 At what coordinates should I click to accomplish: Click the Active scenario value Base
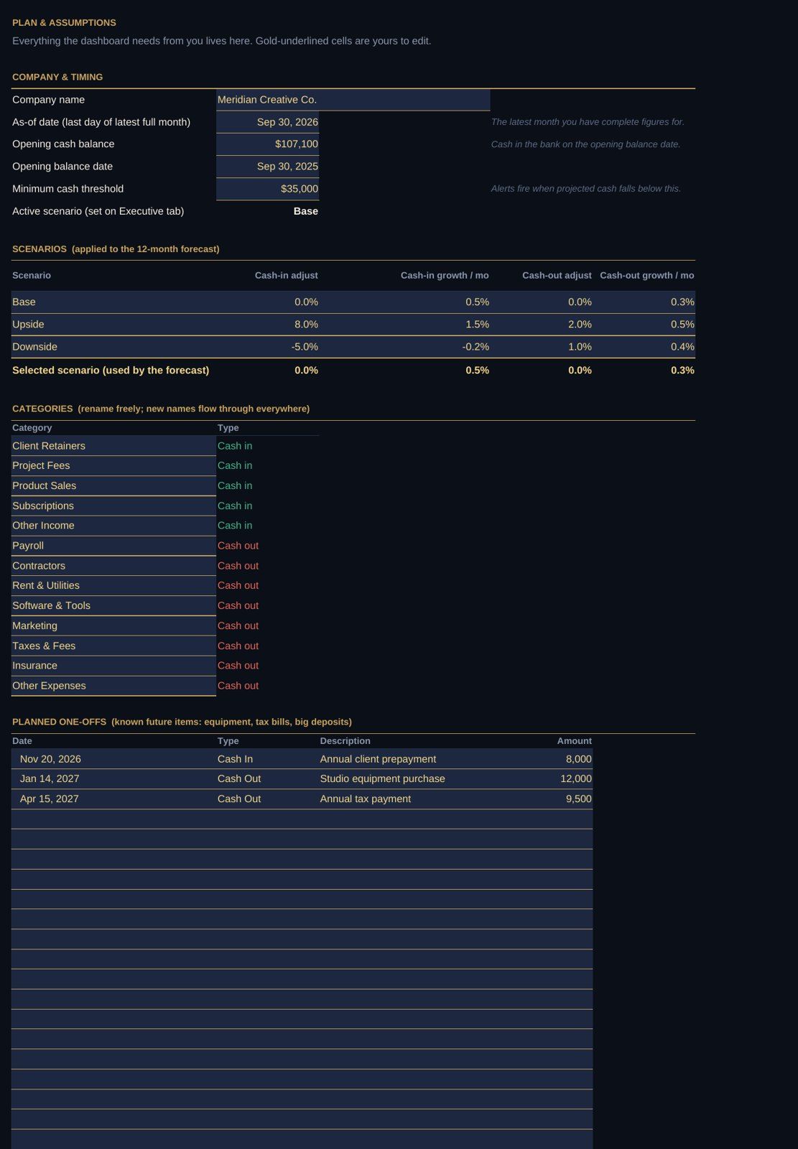pos(305,211)
